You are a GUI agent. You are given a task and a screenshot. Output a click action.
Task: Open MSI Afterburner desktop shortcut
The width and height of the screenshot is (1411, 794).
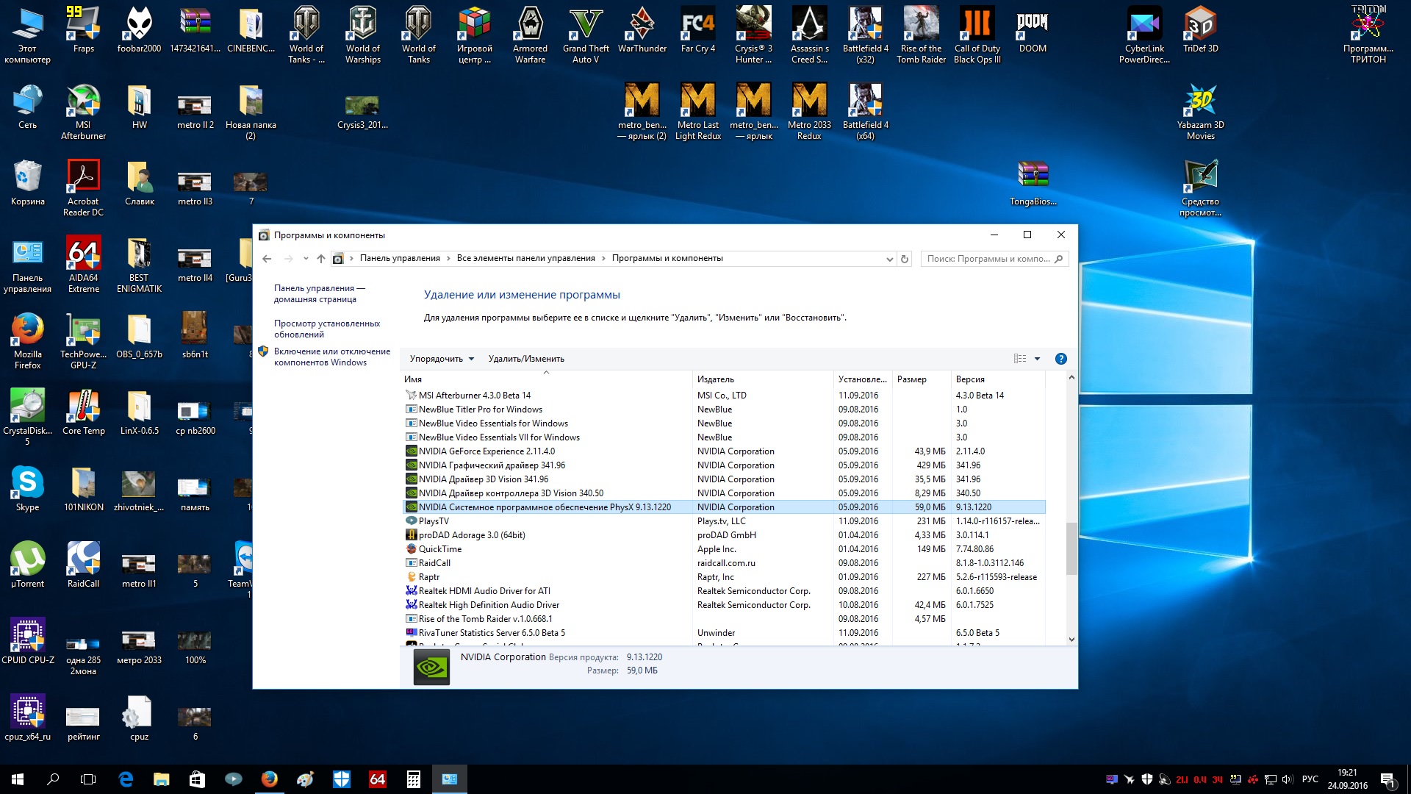coord(83,103)
